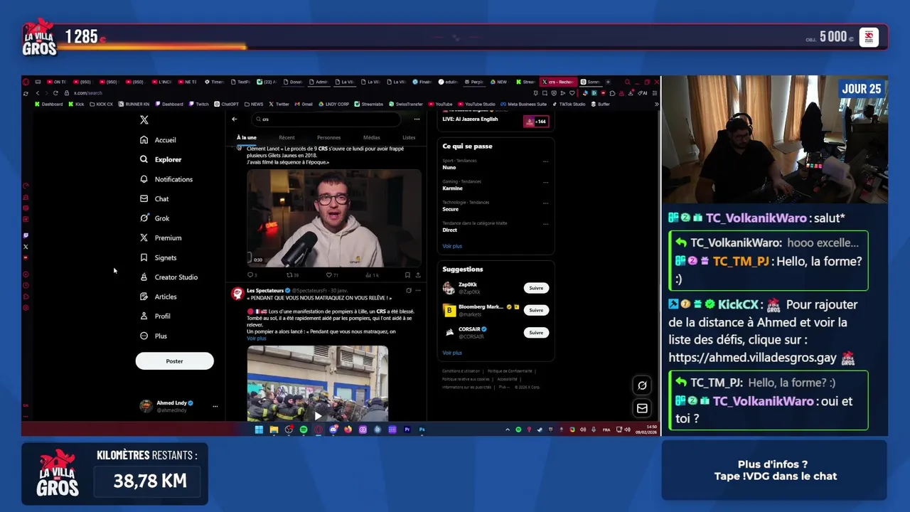The height and width of the screenshot is (512, 910).
Task: Open account options dots next to Ahmed Lndy
Action: tap(215, 407)
